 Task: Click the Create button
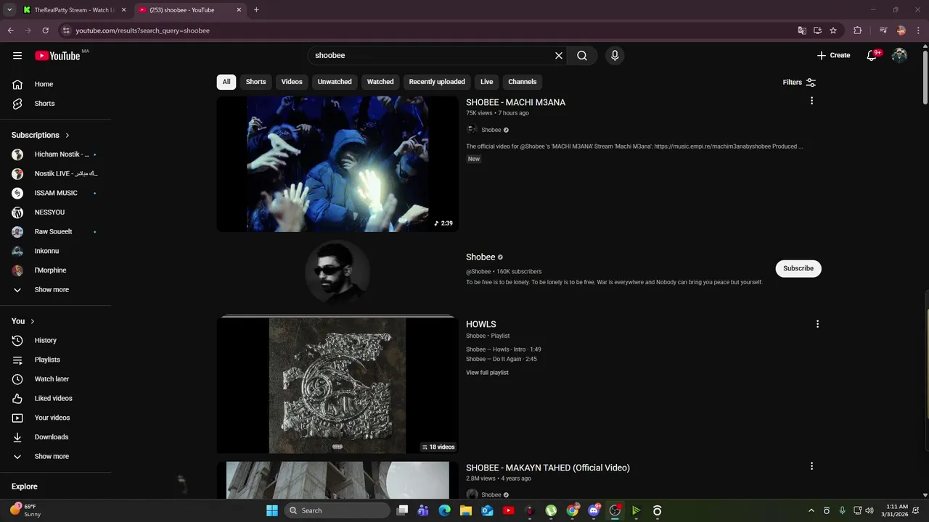pyautogui.click(x=833, y=55)
